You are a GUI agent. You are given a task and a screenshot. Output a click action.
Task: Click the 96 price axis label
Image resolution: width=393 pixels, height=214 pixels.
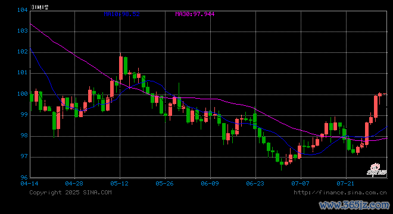[x=24, y=178]
